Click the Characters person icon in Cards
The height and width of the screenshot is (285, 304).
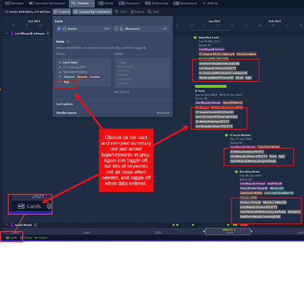[121, 28]
